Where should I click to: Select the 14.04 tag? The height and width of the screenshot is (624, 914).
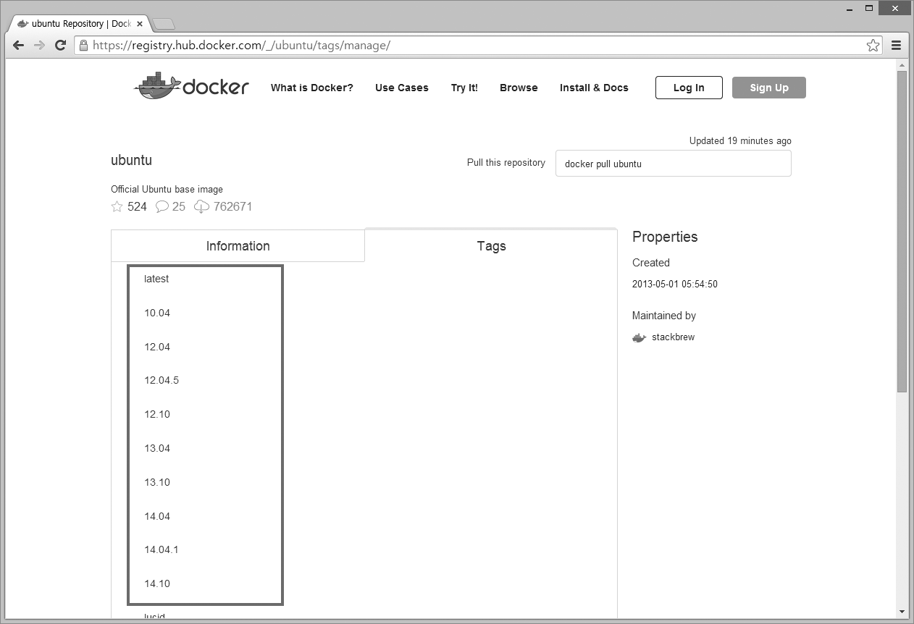click(157, 516)
